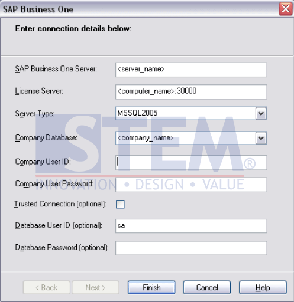Expand the Company Database dropdown arrow
The width and height of the screenshot is (294, 302).
coord(261,138)
